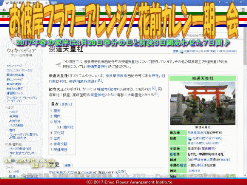Click the browser back arrow button
Viewport: 247px width, 185px height.
(x=4, y=10)
